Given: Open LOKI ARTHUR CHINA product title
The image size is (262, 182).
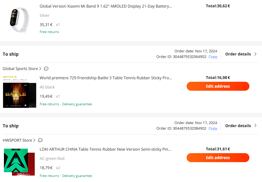Looking at the screenshot, I should coord(105,149).
